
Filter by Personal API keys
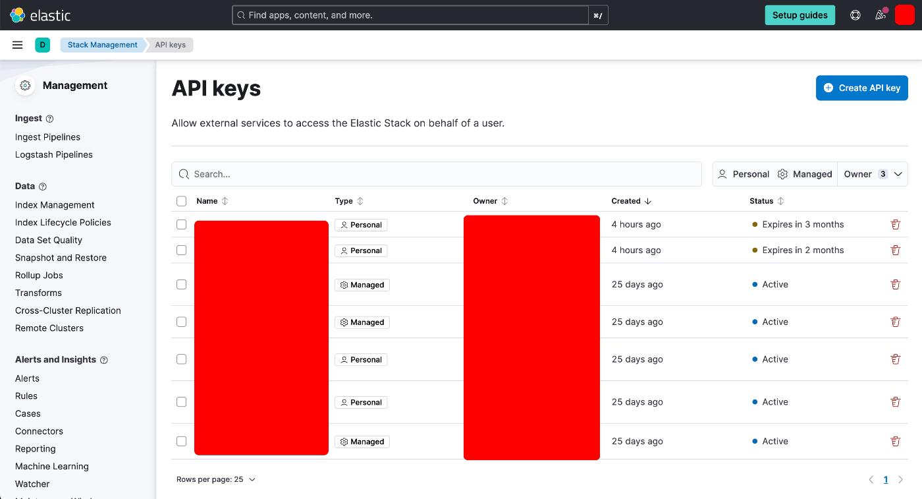tap(744, 174)
